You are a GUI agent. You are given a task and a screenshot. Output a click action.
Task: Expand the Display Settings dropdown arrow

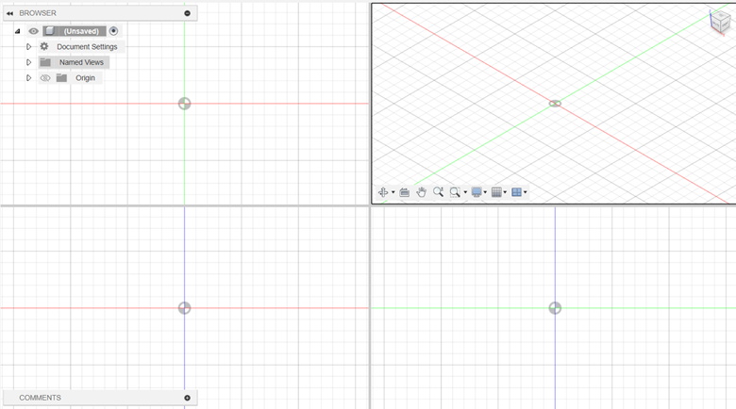[485, 192]
